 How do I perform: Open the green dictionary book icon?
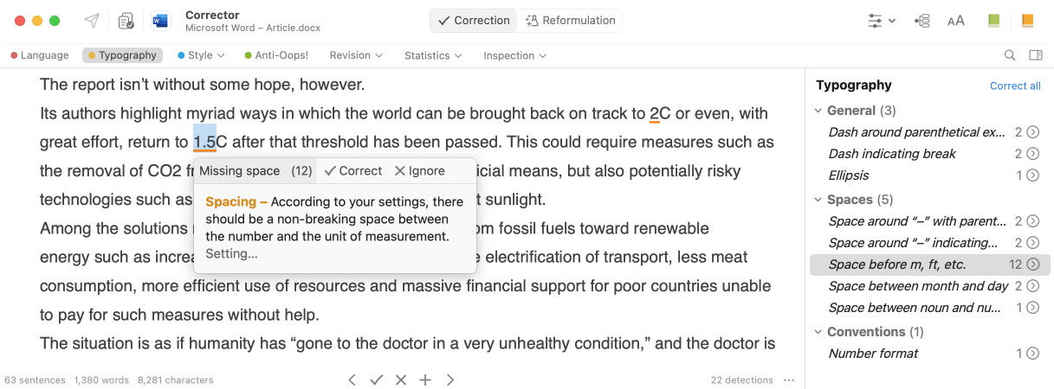click(x=994, y=21)
